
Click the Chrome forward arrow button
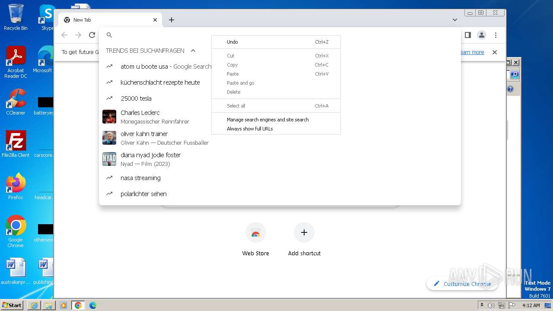pos(78,35)
